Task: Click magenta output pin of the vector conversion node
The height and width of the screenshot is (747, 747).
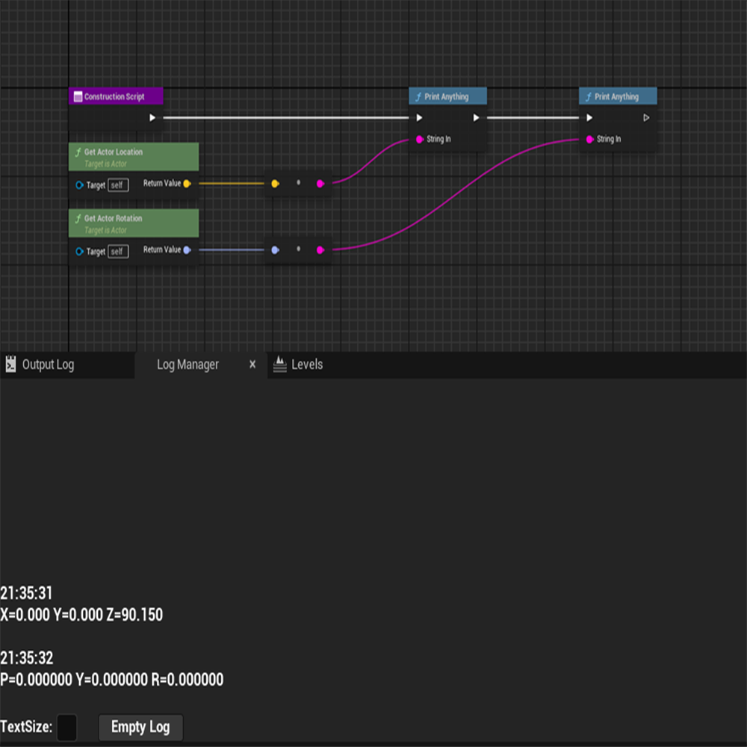Action: click(320, 184)
